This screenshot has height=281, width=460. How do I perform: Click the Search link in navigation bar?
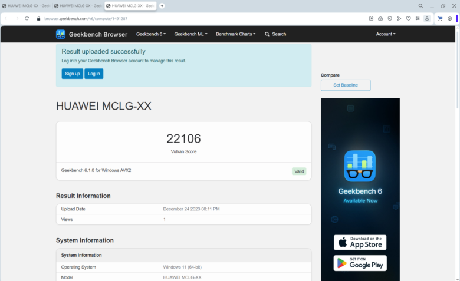pyautogui.click(x=275, y=34)
